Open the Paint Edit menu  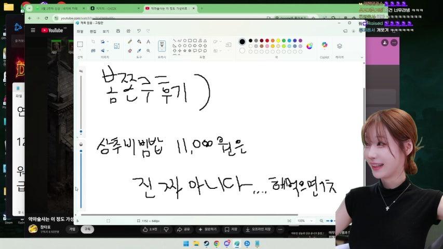[93, 31]
